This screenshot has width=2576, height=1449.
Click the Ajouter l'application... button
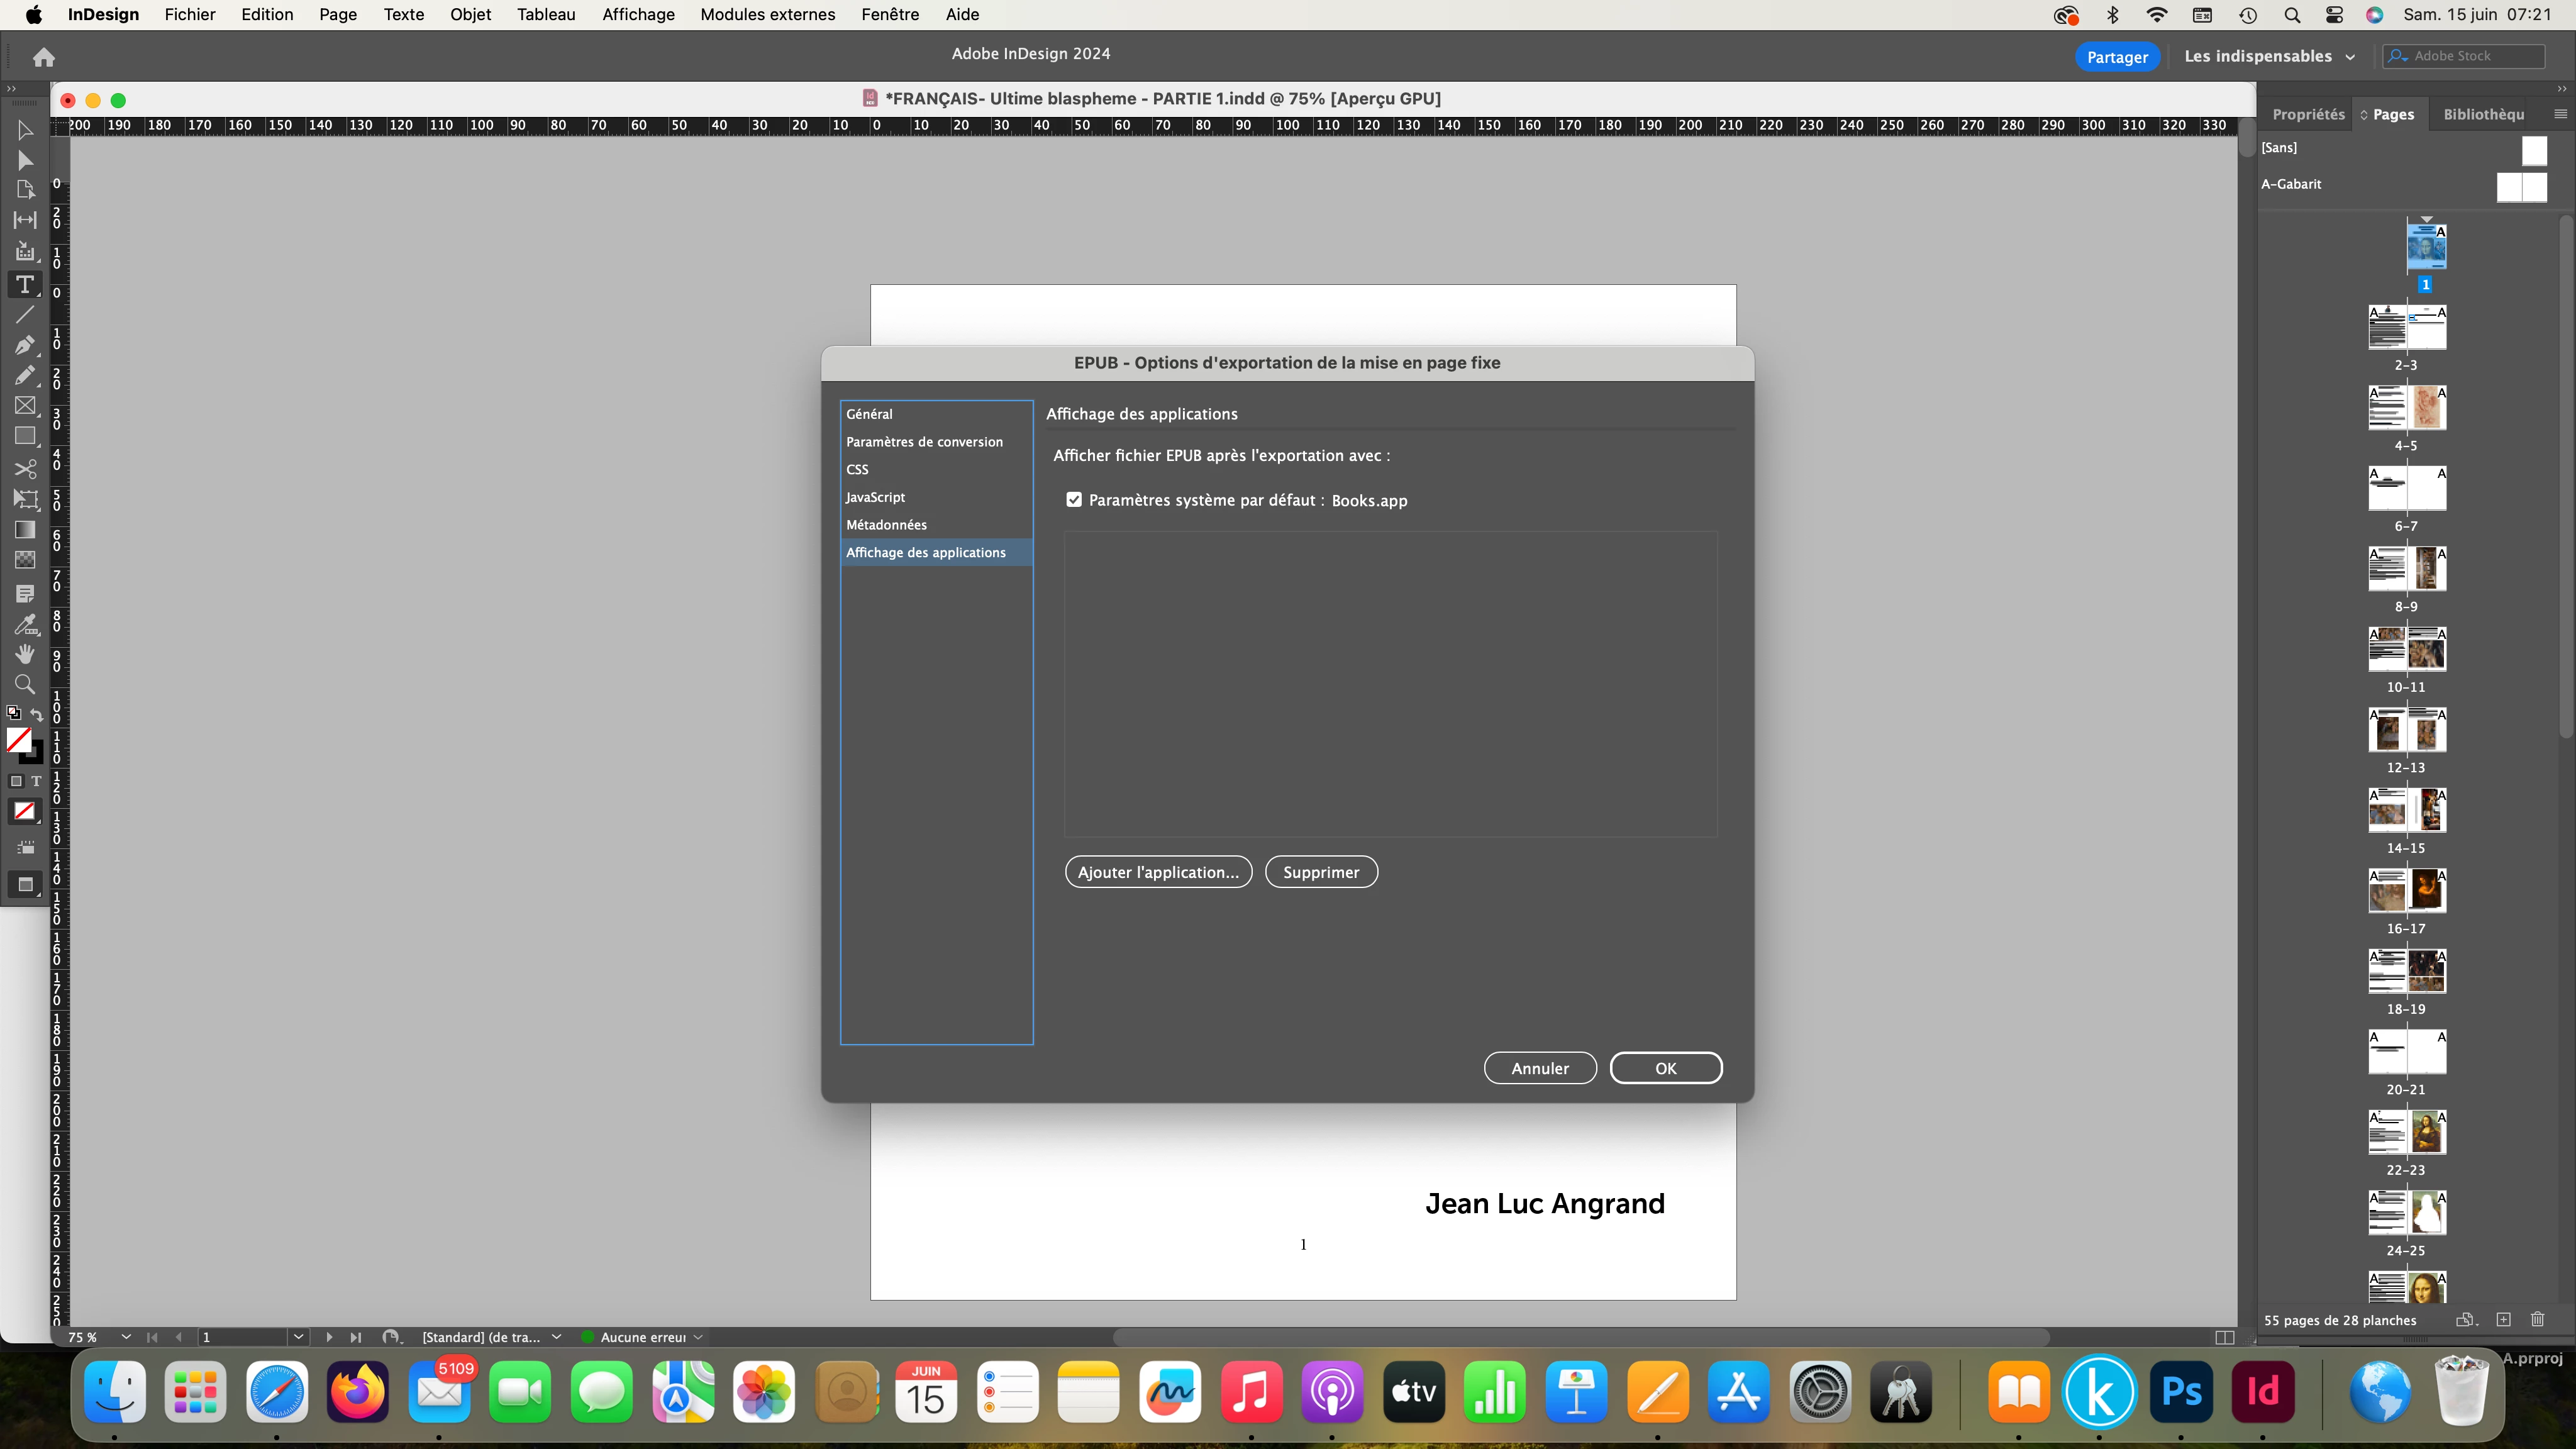pos(1158,872)
